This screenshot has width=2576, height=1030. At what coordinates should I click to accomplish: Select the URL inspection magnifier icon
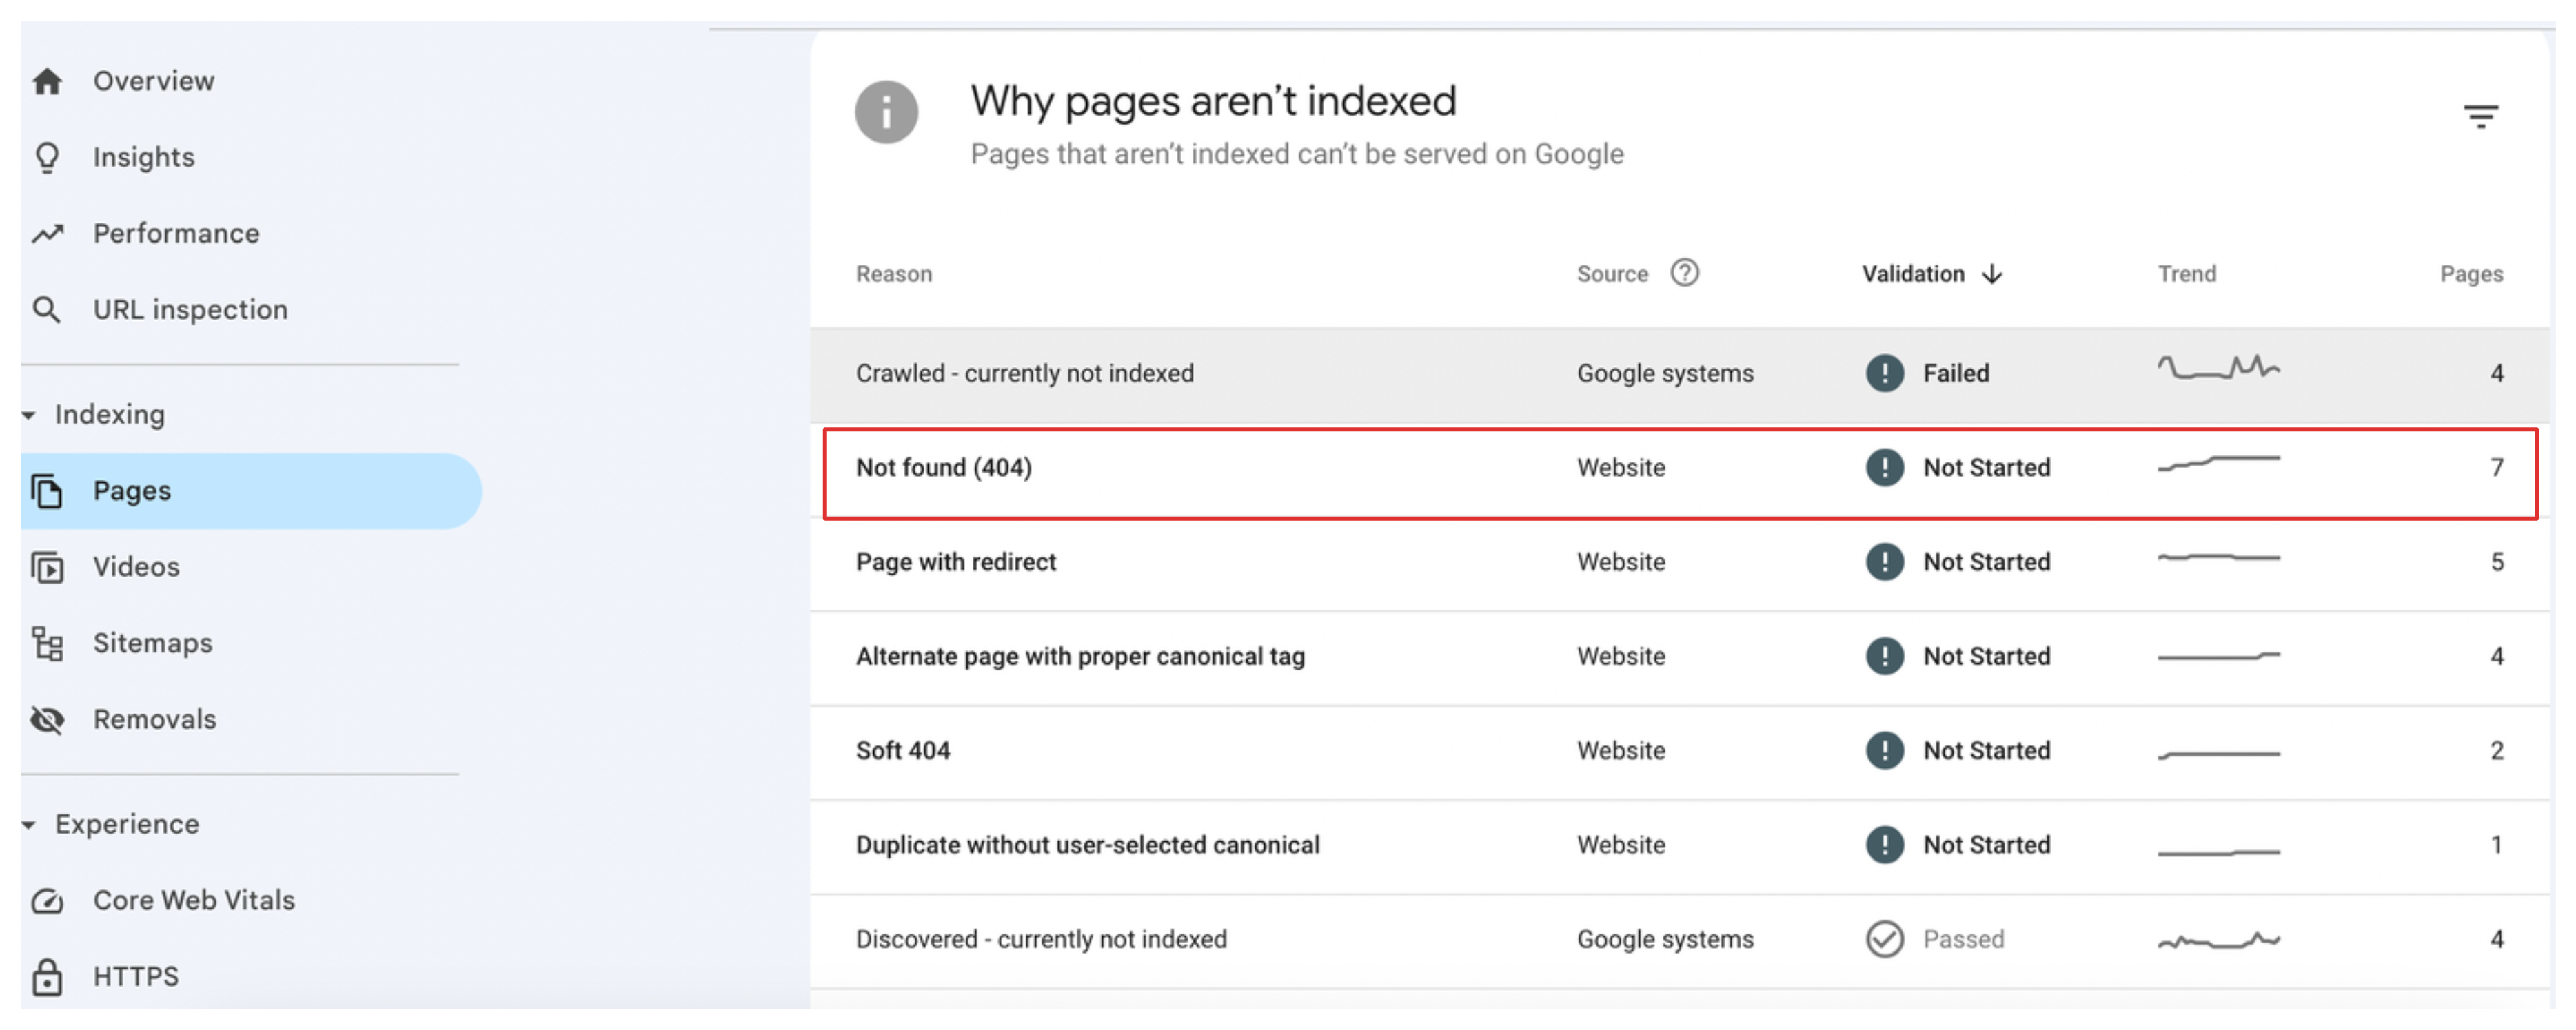coord(48,310)
